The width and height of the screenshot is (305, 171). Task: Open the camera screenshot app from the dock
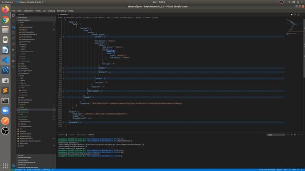(5, 80)
